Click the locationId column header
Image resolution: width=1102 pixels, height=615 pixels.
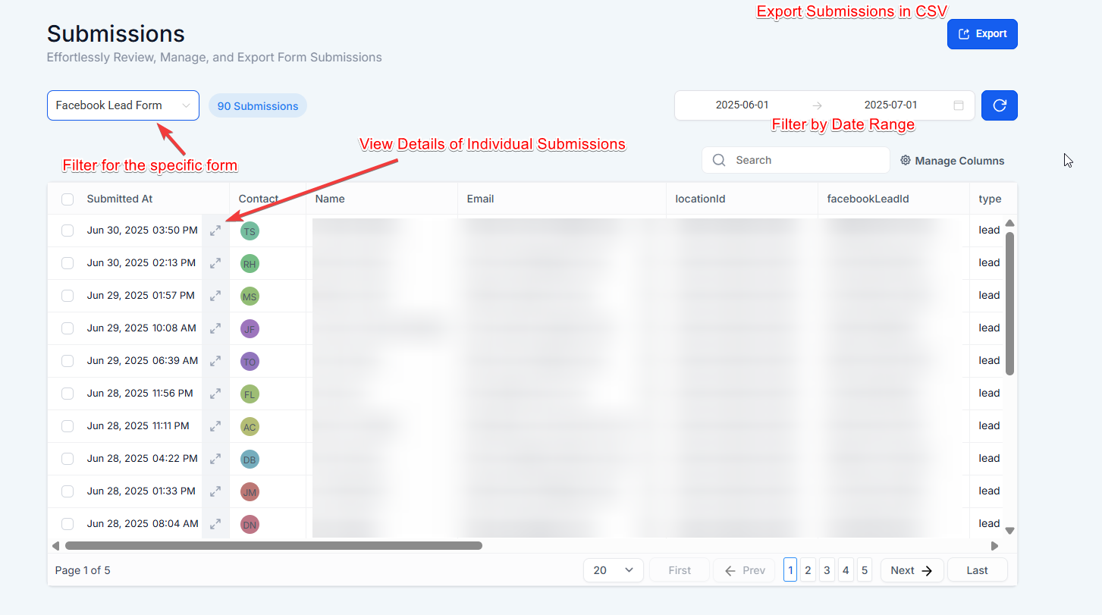[700, 199]
